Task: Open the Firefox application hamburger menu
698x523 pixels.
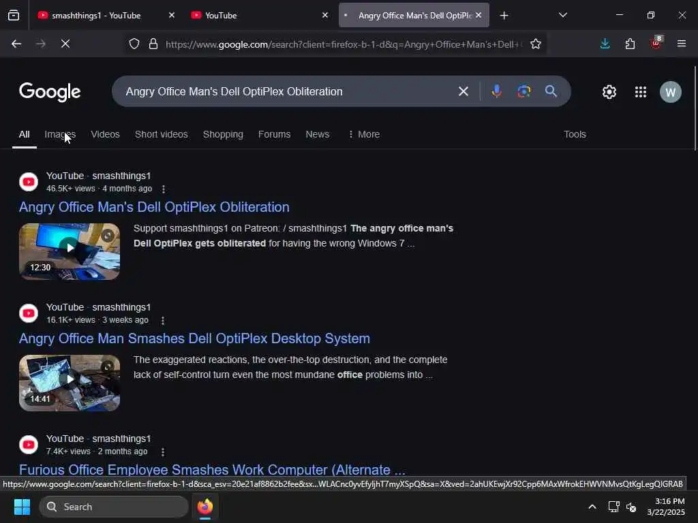Action: coord(682,44)
